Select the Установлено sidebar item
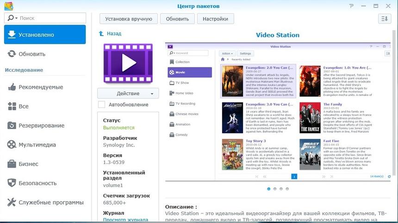 (45, 35)
